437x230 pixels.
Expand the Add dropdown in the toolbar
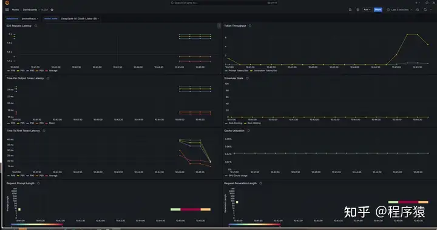(367, 10)
